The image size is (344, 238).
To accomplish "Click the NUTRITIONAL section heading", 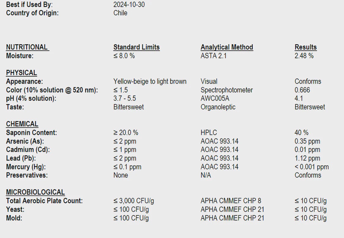I will coord(27,47).
